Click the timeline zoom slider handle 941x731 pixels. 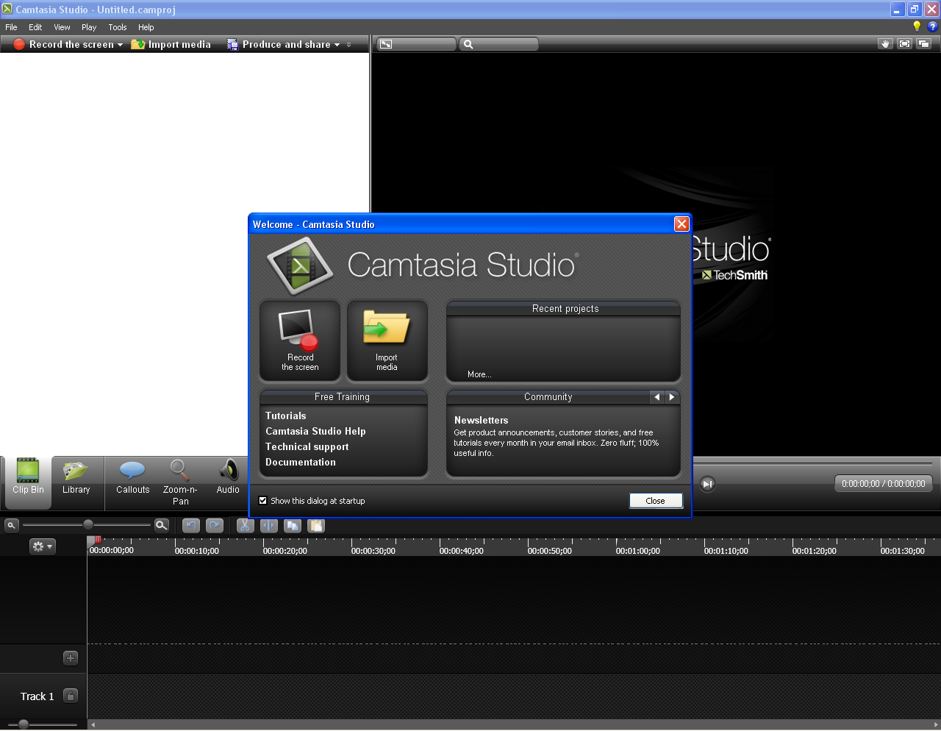click(x=88, y=525)
